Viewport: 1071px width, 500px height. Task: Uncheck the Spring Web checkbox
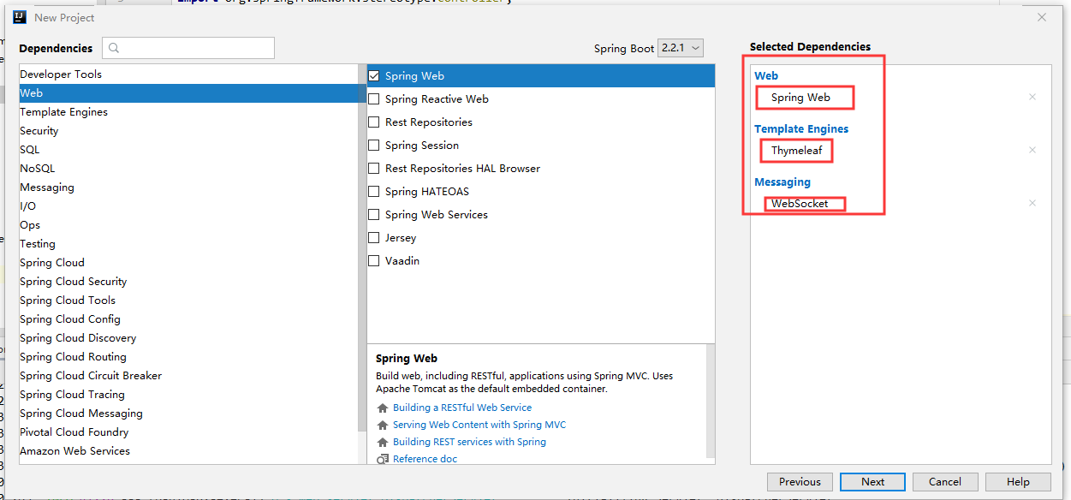point(374,76)
